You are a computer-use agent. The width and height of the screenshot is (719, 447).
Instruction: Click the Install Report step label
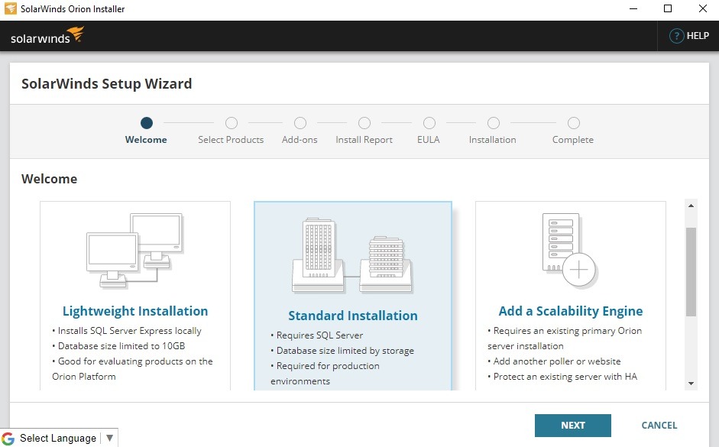click(364, 139)
